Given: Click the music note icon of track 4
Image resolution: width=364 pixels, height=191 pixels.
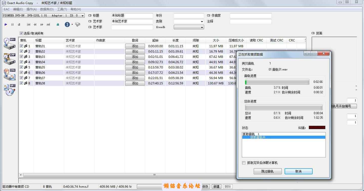Looking at the screenshot, I should (26, 62).
